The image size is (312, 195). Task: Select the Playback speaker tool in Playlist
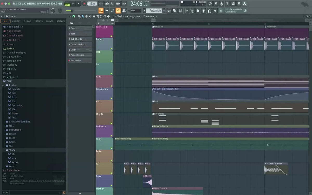click(x=109, y=16)
